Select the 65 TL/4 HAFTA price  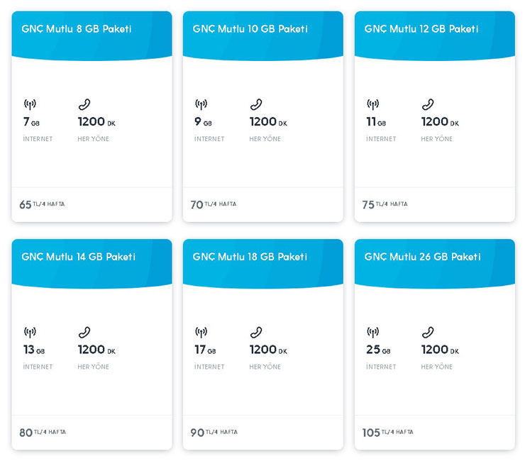click(x=42, y=204)
